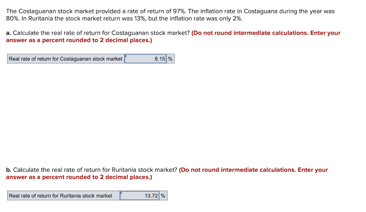Click the Ruritania real rate answer field
Image resolution: width=366 pixels, height=212 pixels.
[x=140, y=196]
